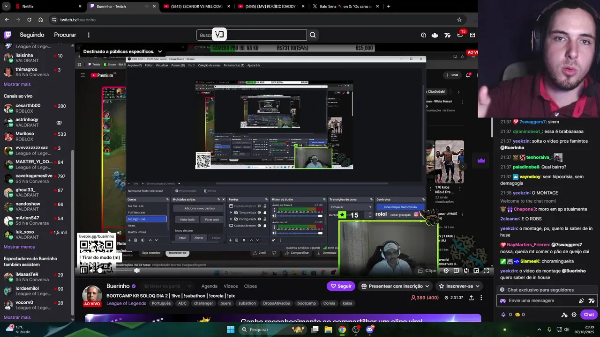Click the League of Legends category link
The height and width of the screenshot is (337, 600).
click(x=126, y=303)
